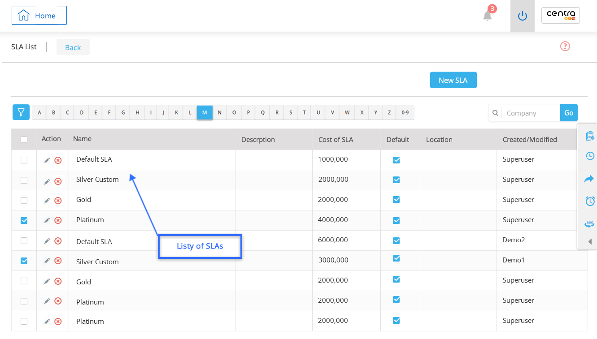
Task: Select the checkbox for Demo2's Default SLA row
Action: tap(24, 240)
